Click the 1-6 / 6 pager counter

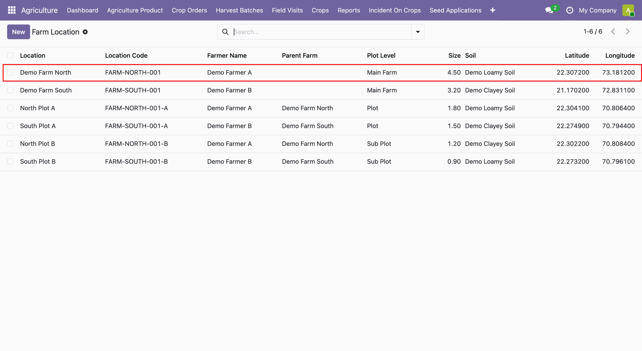[593, 32]
